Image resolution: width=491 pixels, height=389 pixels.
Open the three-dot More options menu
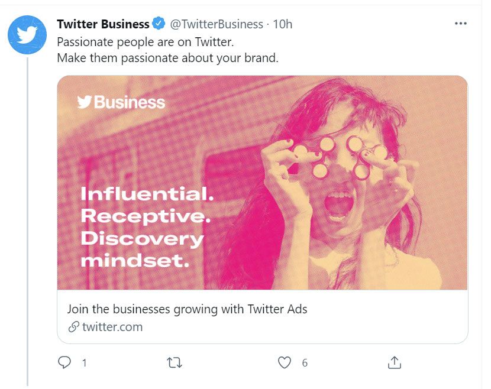460,24
